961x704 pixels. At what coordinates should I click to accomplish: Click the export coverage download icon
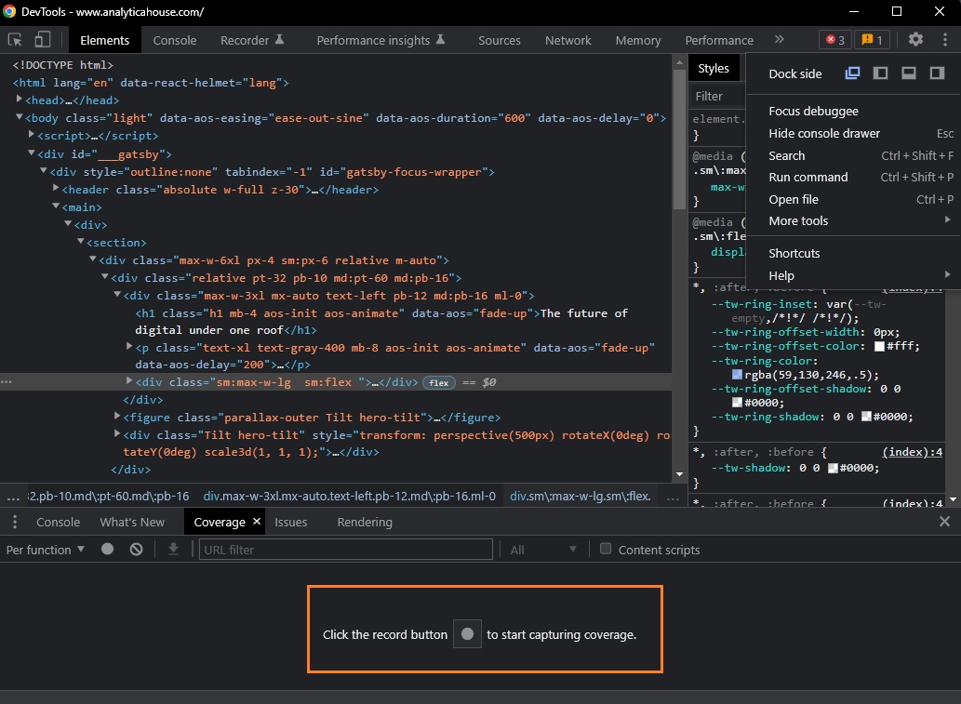(x=173, y=549)
